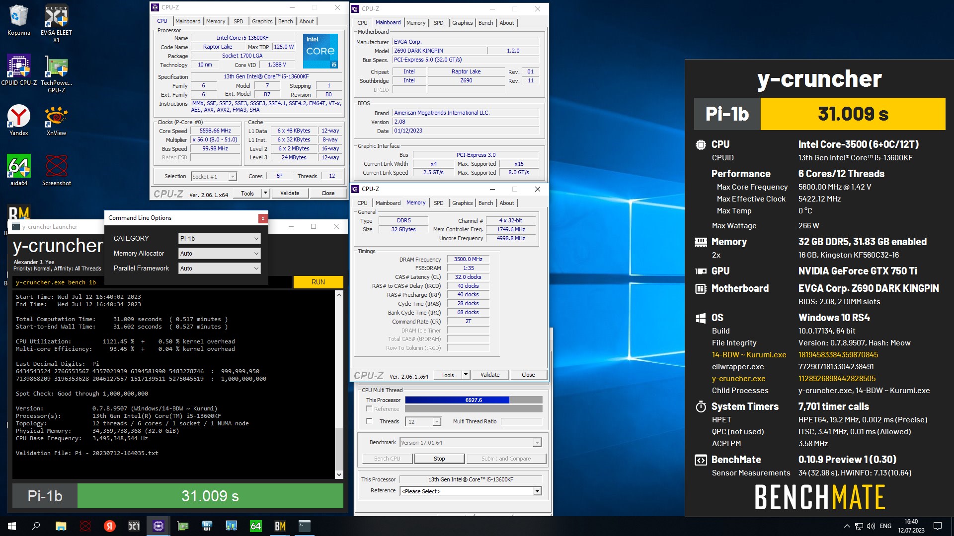Switch to Mainboard tab in CPU-Z CPU window
The height and width of the screenshot is (536, 954).
[x=188, y=21]
